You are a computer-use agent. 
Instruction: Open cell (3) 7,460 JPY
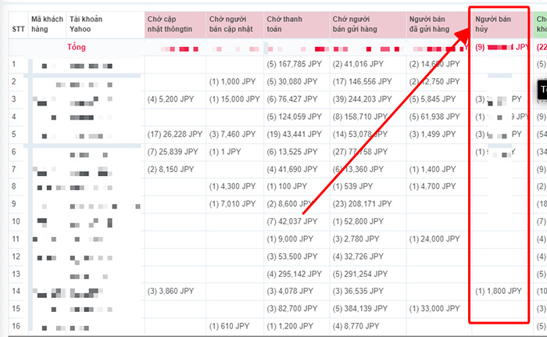click(233, 134)
